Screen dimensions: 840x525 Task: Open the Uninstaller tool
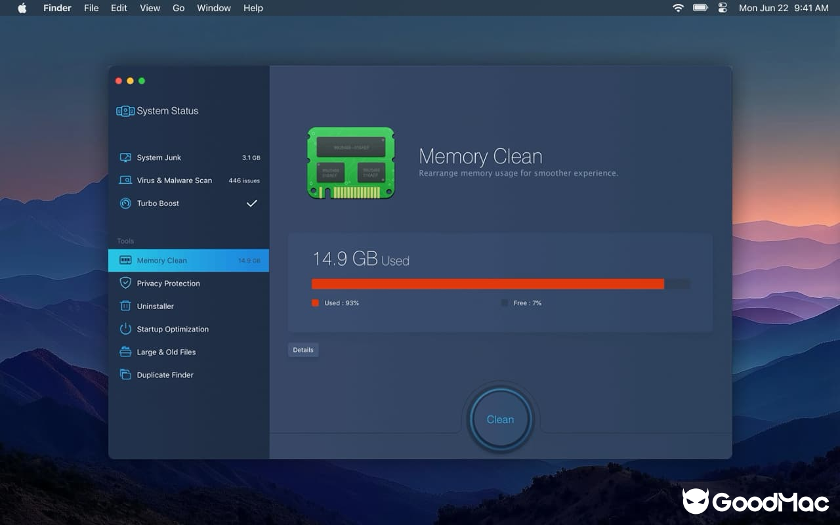point(189,306)
